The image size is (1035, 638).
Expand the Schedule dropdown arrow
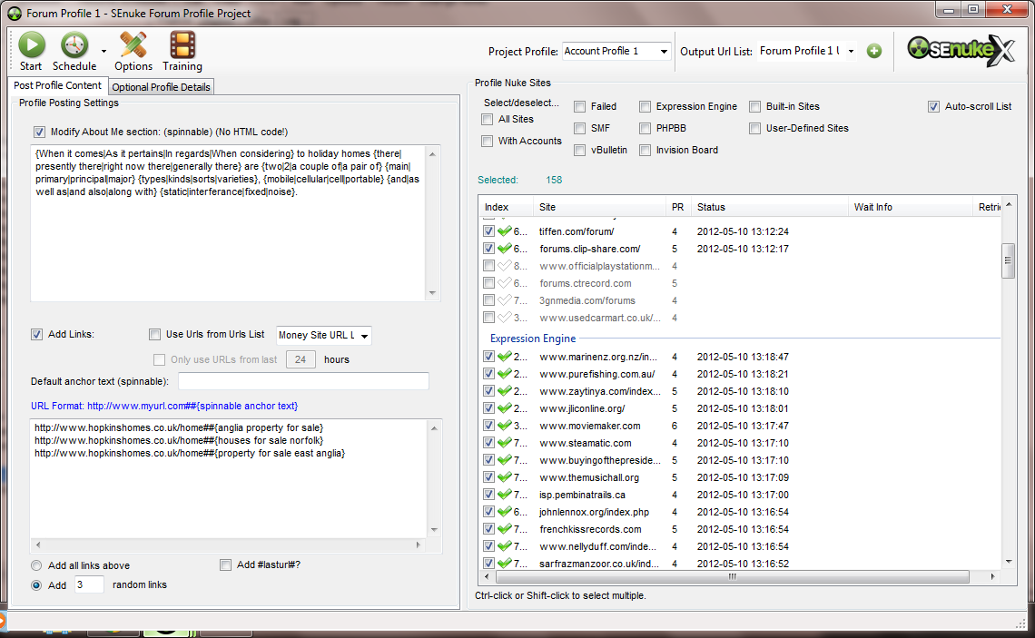(x=103, y=51)
